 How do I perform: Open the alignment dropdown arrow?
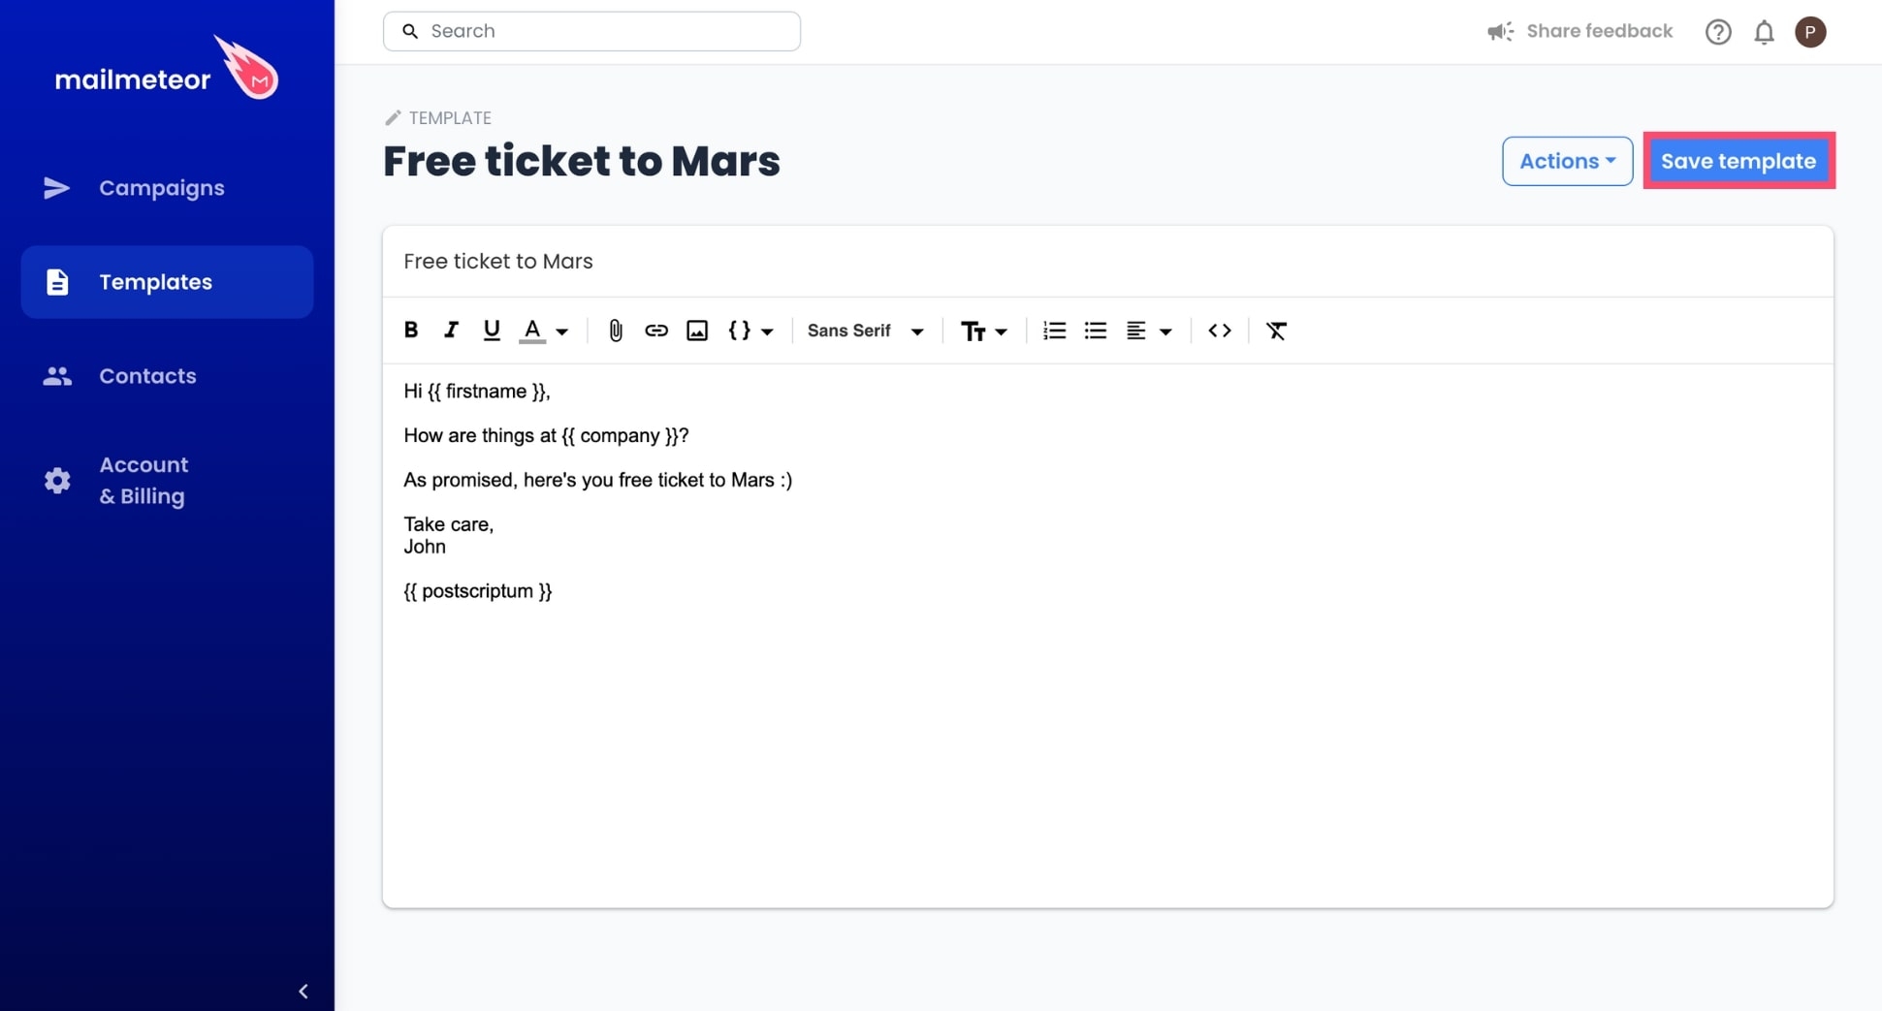pos(1166,332)
